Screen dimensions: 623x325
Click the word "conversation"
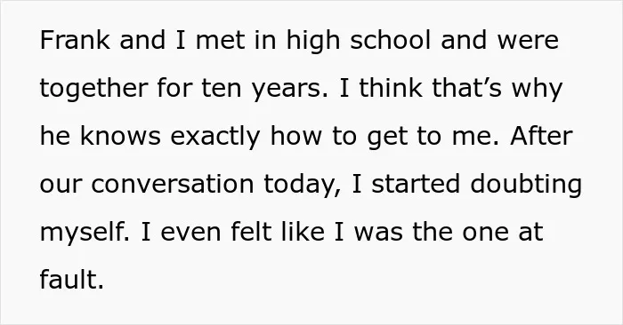[173, 185]
